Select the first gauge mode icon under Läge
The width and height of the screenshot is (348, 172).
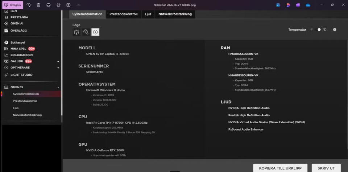76,32
